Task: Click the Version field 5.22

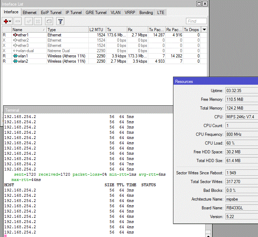Action: (x=242, y=217)
